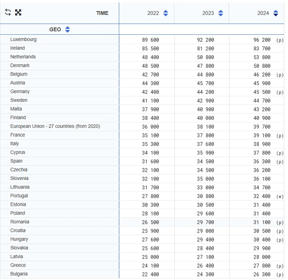This screenshot has width=288, height=280.
Task: Select the Slovenia row label
Action: (19, 178)
